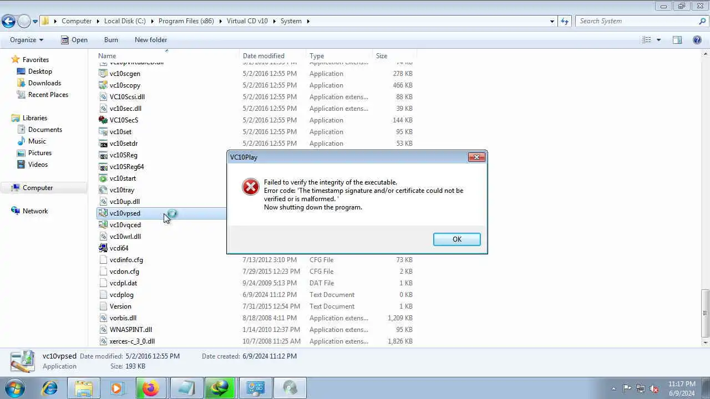710x399 pixels.
Task: Click OK in the VC10Play error dialog
Action: [x=457, y=239]
